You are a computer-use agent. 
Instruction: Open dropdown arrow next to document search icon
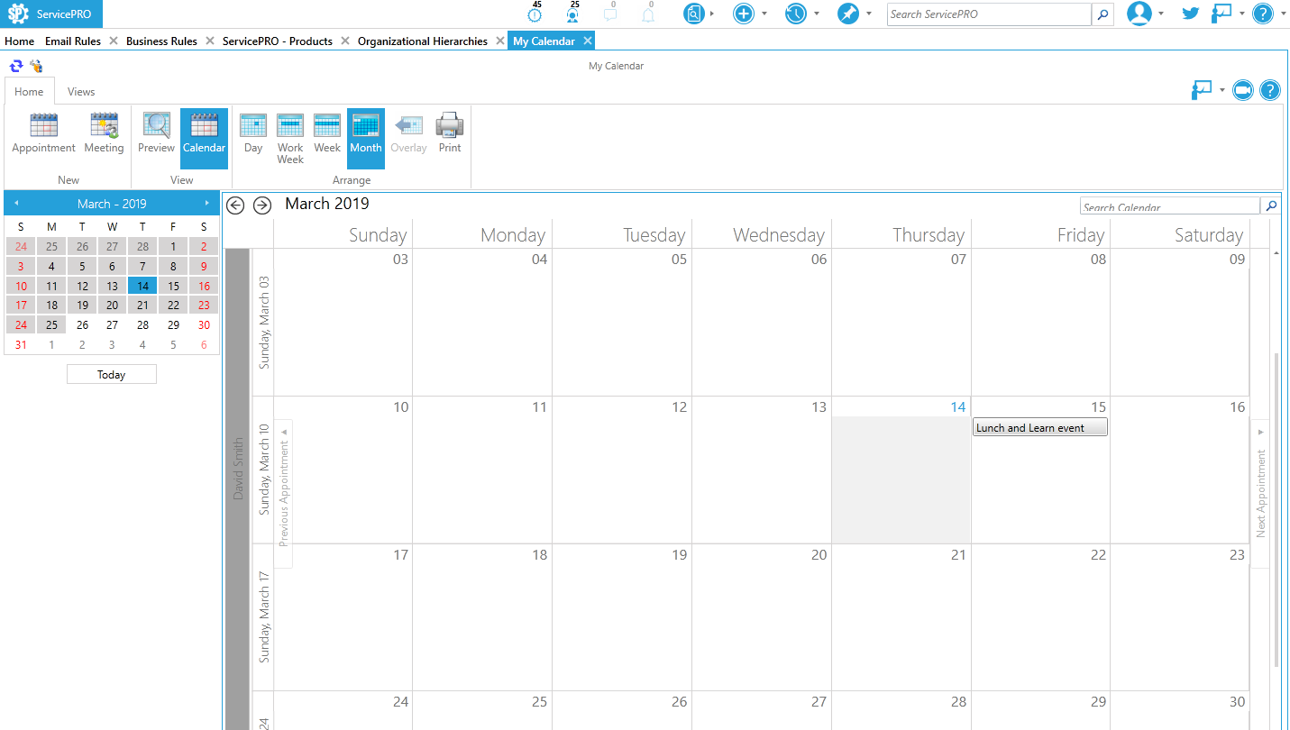pos(712,14)
